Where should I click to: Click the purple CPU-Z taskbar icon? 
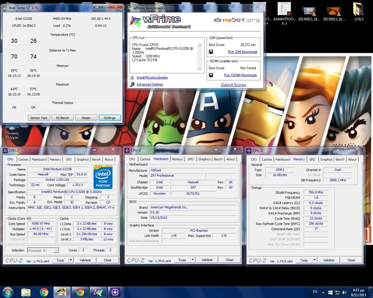coord(115,292)
